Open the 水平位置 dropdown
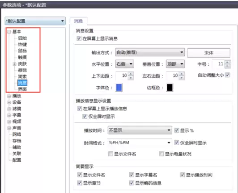This screenshot has height=193, width=238. click(x=125, y=64)
